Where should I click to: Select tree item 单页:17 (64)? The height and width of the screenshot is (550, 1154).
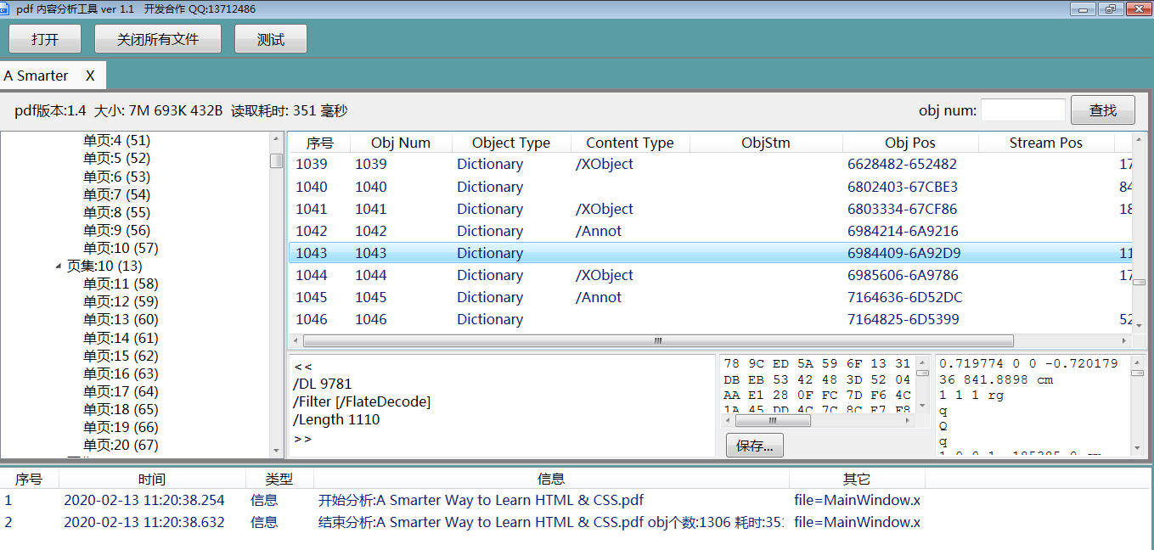[121, 391]
